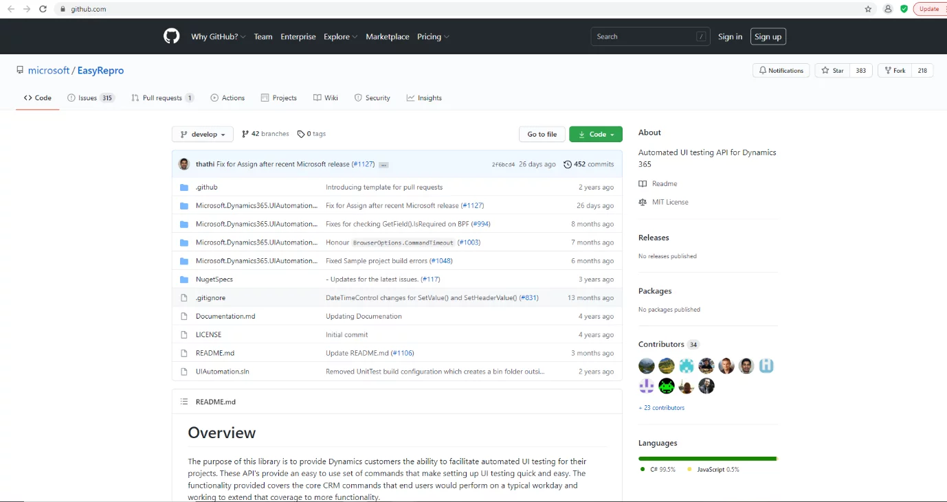Click the .gitignore file icon
This screenshot has width=947, height=502.
[x=183, y=298]
